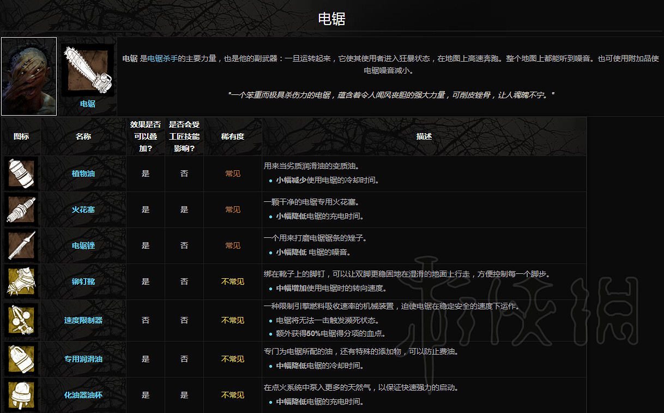Follow the 速度限制器 name link
Viewport: 664px width, 413px height.
(83, 320)
